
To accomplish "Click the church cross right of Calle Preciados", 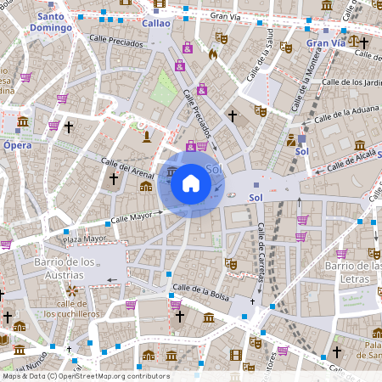I will point(233,116).
